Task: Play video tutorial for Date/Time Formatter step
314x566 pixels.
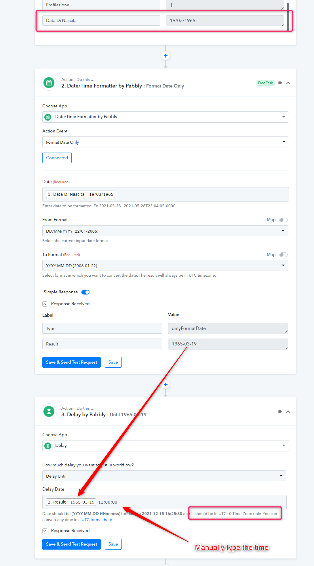Action: click(280, 83)
